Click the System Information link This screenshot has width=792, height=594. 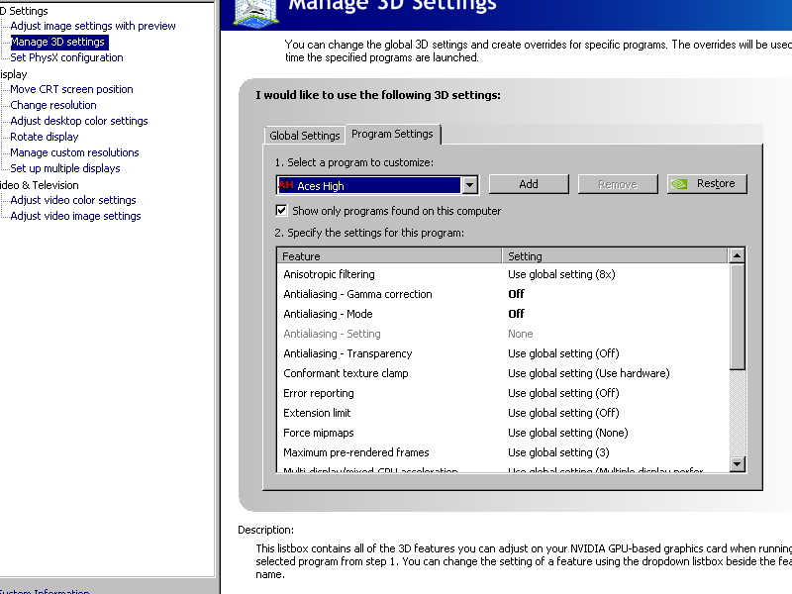[x=45, y=591]
